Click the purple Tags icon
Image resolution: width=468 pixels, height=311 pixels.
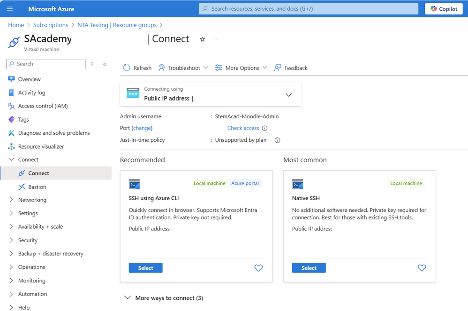pos(11,119)
